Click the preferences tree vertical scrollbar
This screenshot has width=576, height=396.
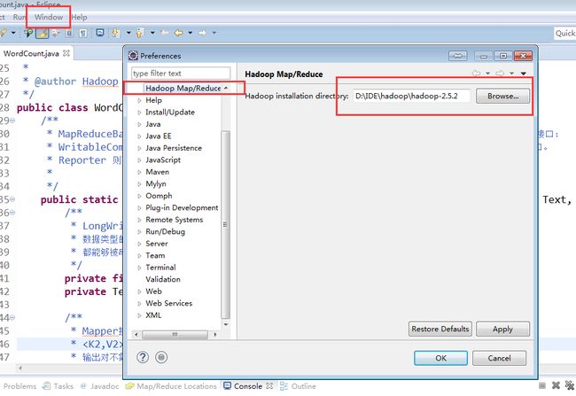point(226,225)
